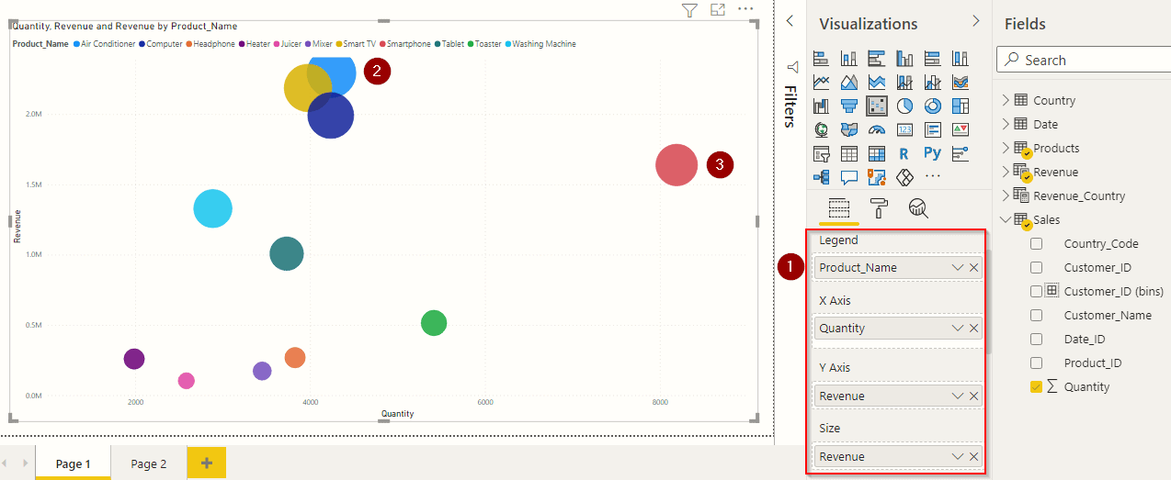Choose the Stacked area chart visual

pyautogui.click(x=877, y=82)
